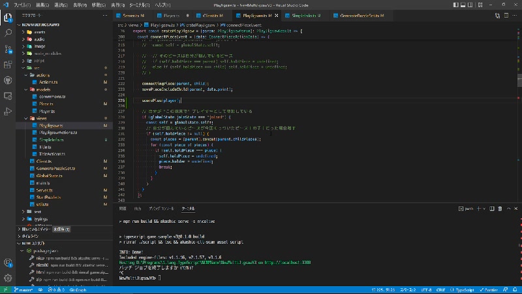The image size is (522, 294).
Task: Close the PlayJigsaw.ts tab
Action: point(276,16)
